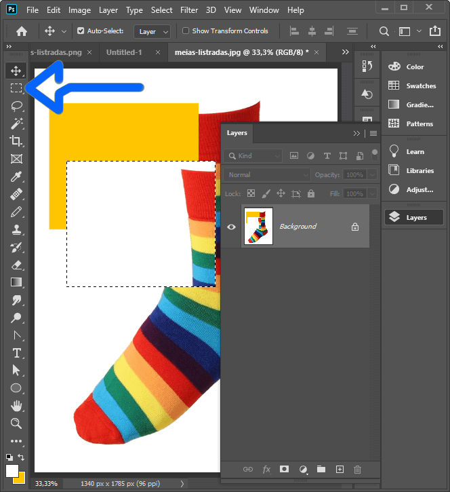The image size is (450, 492).
Task: Select the Pencil tool
Action: (16, 212)
